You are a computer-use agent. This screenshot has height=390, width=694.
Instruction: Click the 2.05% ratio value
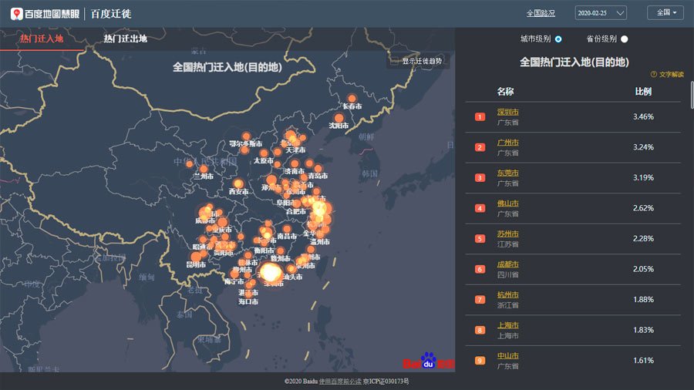coord(643,269)
